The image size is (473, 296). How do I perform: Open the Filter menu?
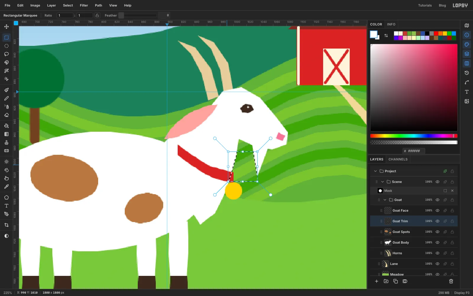pyautogui.click(x=84, y=5)
